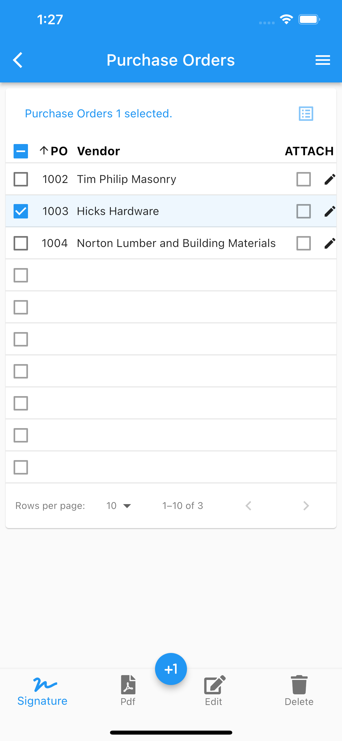This screenshot has width=342, height=741.
Task: Click pencil icon for Hicks Hardware row
Action: (x=330, y=211)
